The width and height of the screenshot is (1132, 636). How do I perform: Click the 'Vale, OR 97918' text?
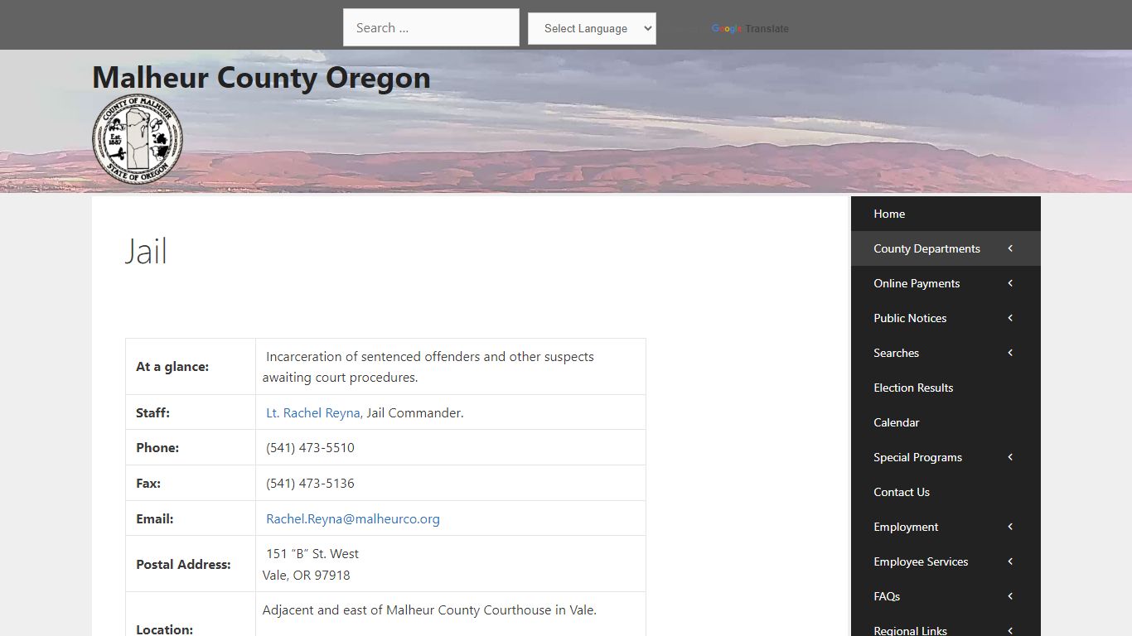point(307,575)
